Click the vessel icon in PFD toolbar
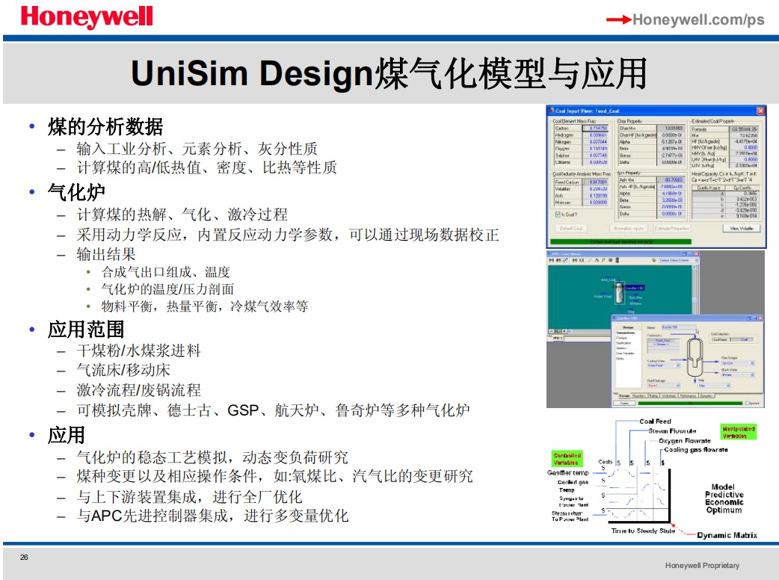 click(617, 260)
